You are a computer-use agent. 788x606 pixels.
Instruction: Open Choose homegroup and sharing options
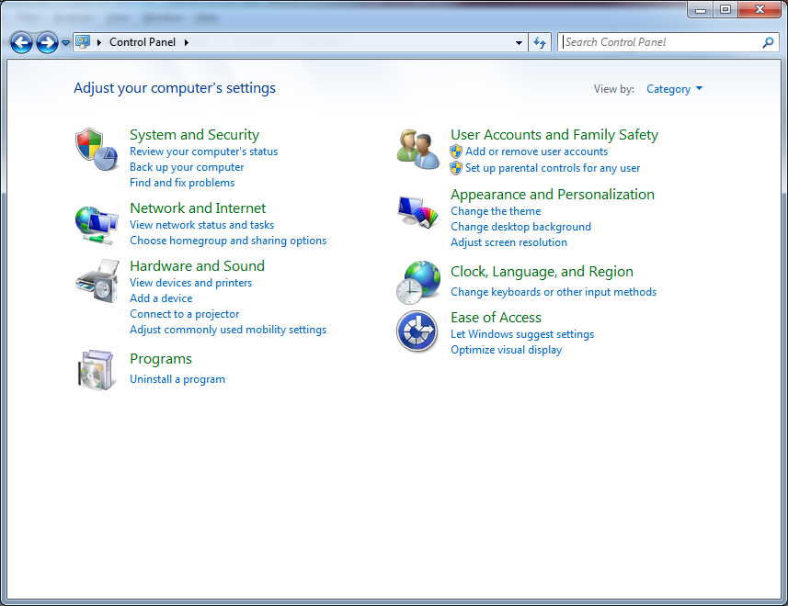pyautogui.click(x=228, y=241)
